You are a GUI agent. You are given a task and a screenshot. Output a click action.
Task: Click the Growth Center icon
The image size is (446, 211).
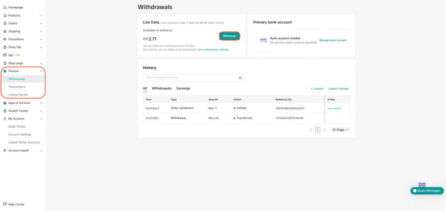click(5, 111)
